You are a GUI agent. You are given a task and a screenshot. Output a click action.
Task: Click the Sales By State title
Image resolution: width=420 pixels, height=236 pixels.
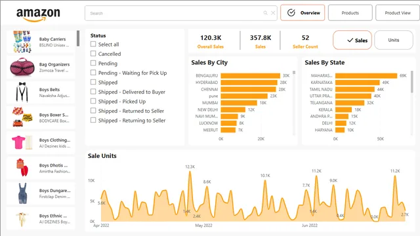tap(325, 62)
